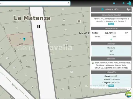Click the pin icon in Información header
Viewport: 133px width, 99px height.
click(102, 9)
